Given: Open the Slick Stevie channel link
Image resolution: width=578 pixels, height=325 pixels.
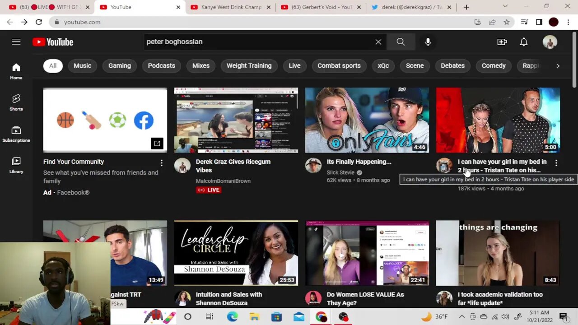Looking at the screenshot, I should (x=340, y=172).
